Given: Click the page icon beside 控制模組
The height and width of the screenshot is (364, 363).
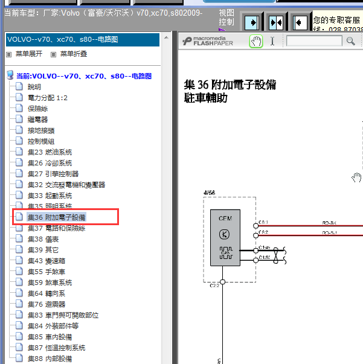Looking at the screenshot, I should point(19,141).
